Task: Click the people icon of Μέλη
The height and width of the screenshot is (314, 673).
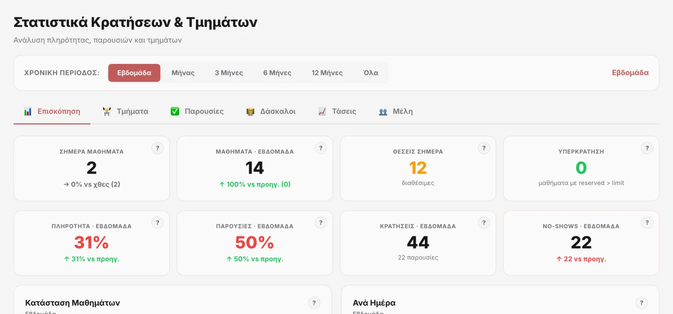Action: click(383, 111)
